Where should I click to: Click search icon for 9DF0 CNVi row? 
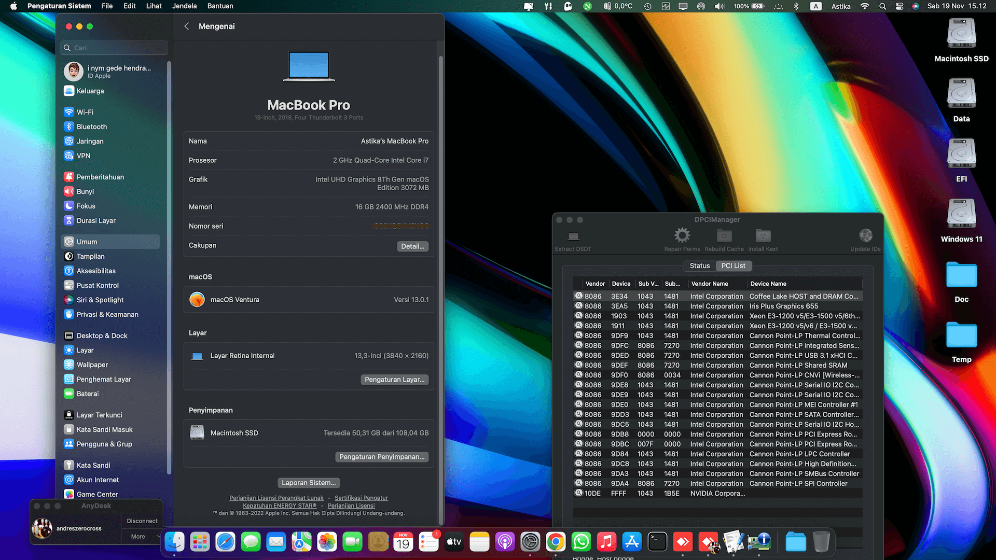(x=579, y=375)
